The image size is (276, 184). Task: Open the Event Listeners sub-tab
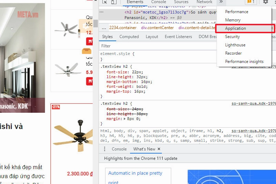pos(178,37)
